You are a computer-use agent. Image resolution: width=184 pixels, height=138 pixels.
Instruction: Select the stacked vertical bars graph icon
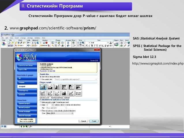point(50,87)
